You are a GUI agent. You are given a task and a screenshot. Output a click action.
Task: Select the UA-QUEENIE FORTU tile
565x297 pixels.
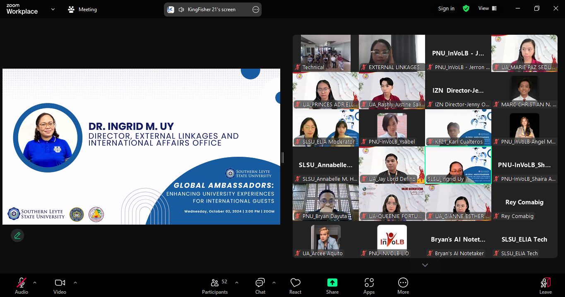(392, 202)
